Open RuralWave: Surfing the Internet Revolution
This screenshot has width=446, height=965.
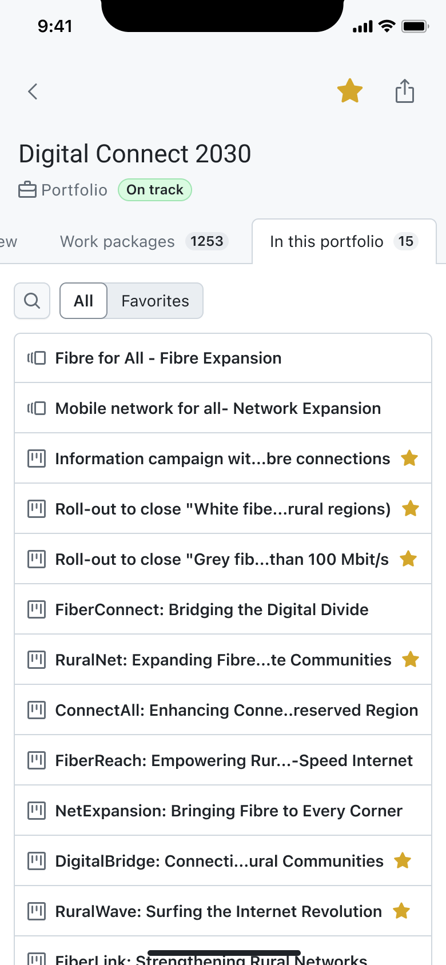pos(218,911)
